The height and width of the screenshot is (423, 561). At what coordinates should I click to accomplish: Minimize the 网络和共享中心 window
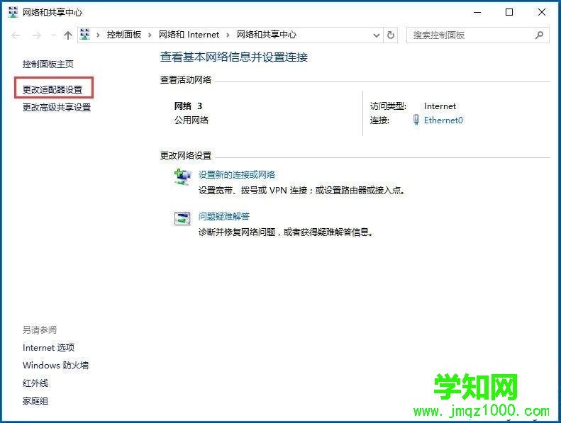(x=477, y=12)
